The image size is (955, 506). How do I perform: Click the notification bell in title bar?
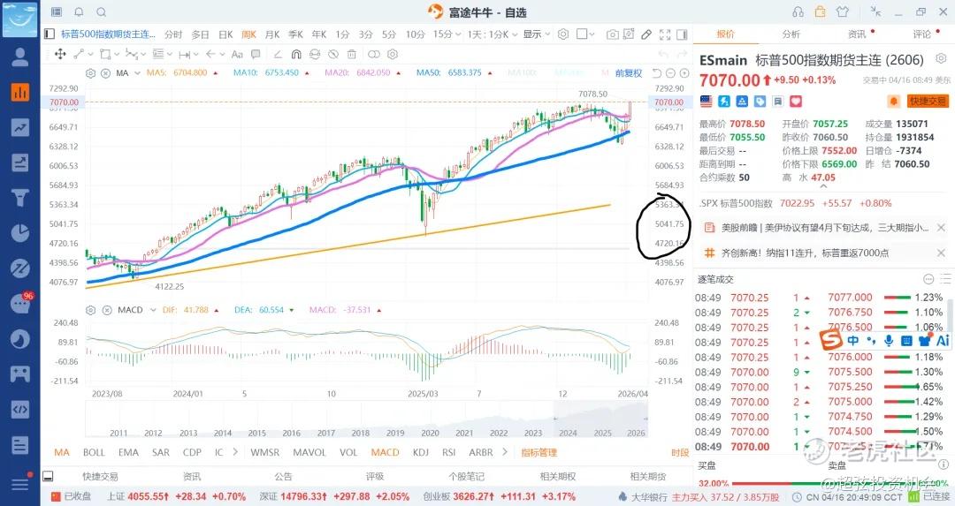coord(80,11)
